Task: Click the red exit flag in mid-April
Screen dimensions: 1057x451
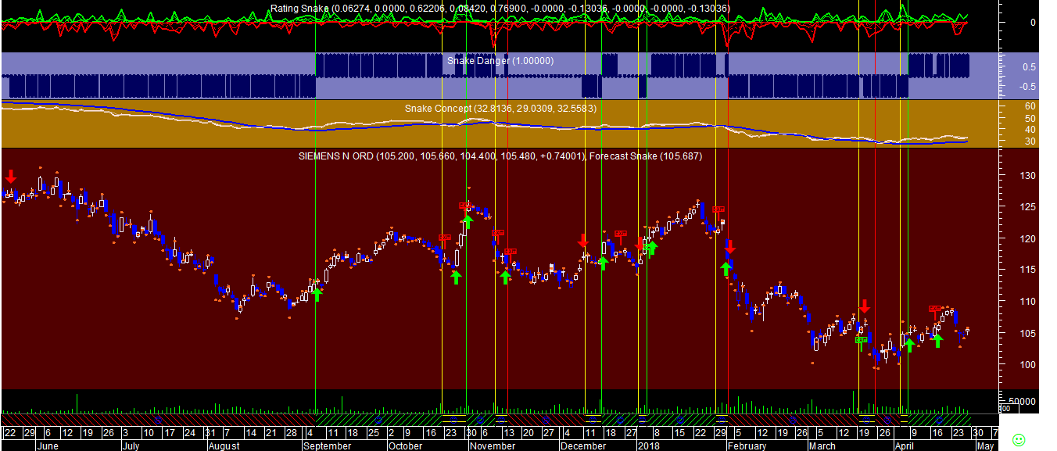Action: pos(936,309)
